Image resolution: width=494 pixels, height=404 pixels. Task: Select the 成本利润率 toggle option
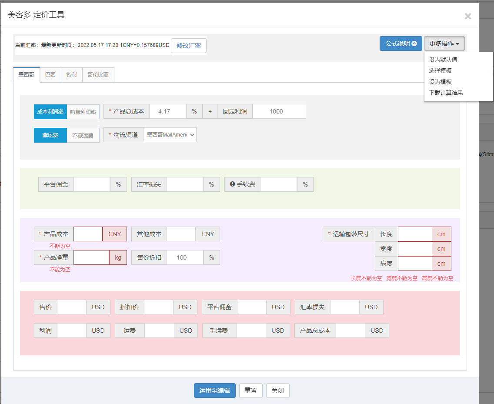[x=50, y=112]
